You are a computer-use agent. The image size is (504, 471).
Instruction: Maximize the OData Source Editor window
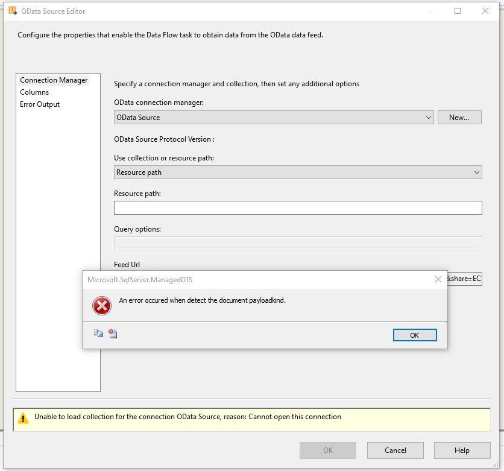458,11
